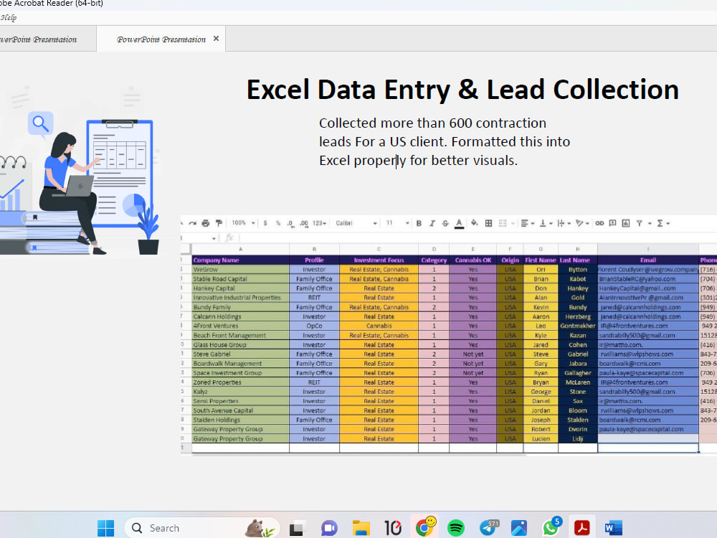
Task: Click the borders grid icon
Action: point(488,223)
